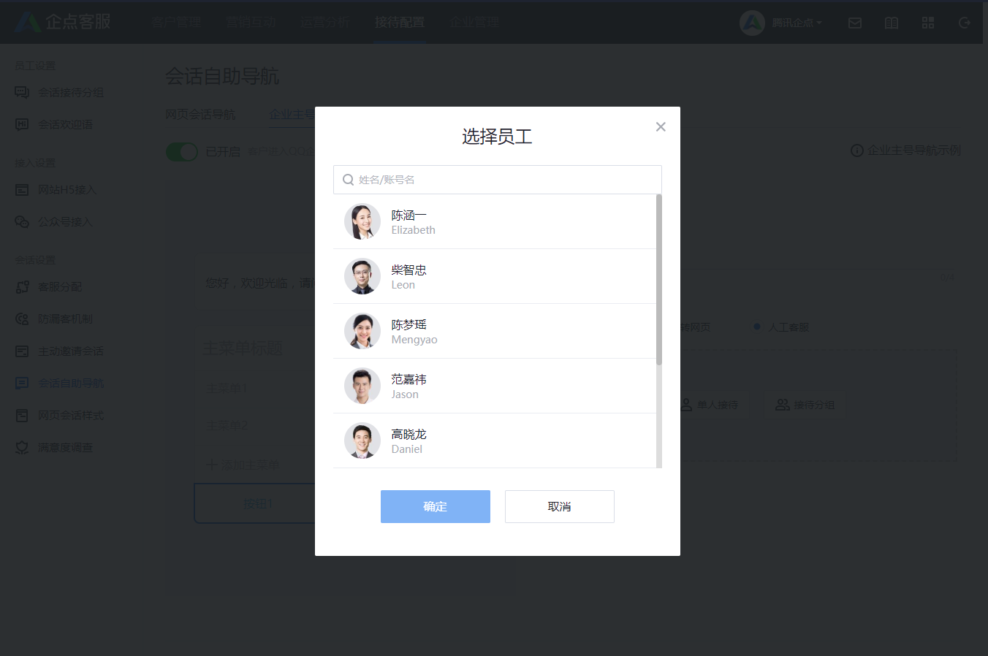This screenshot has width=988, height=656.
Task: Open the 客户管理 top menu
Action: click(x=176, y=22)
